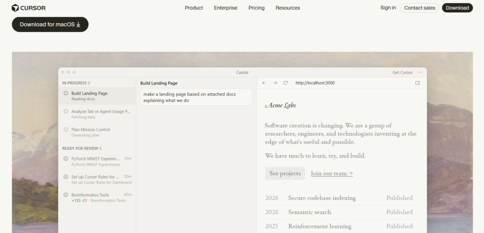This screenshot has height=233, width=484.
Task: Open the Product menu
Action: 194,8
